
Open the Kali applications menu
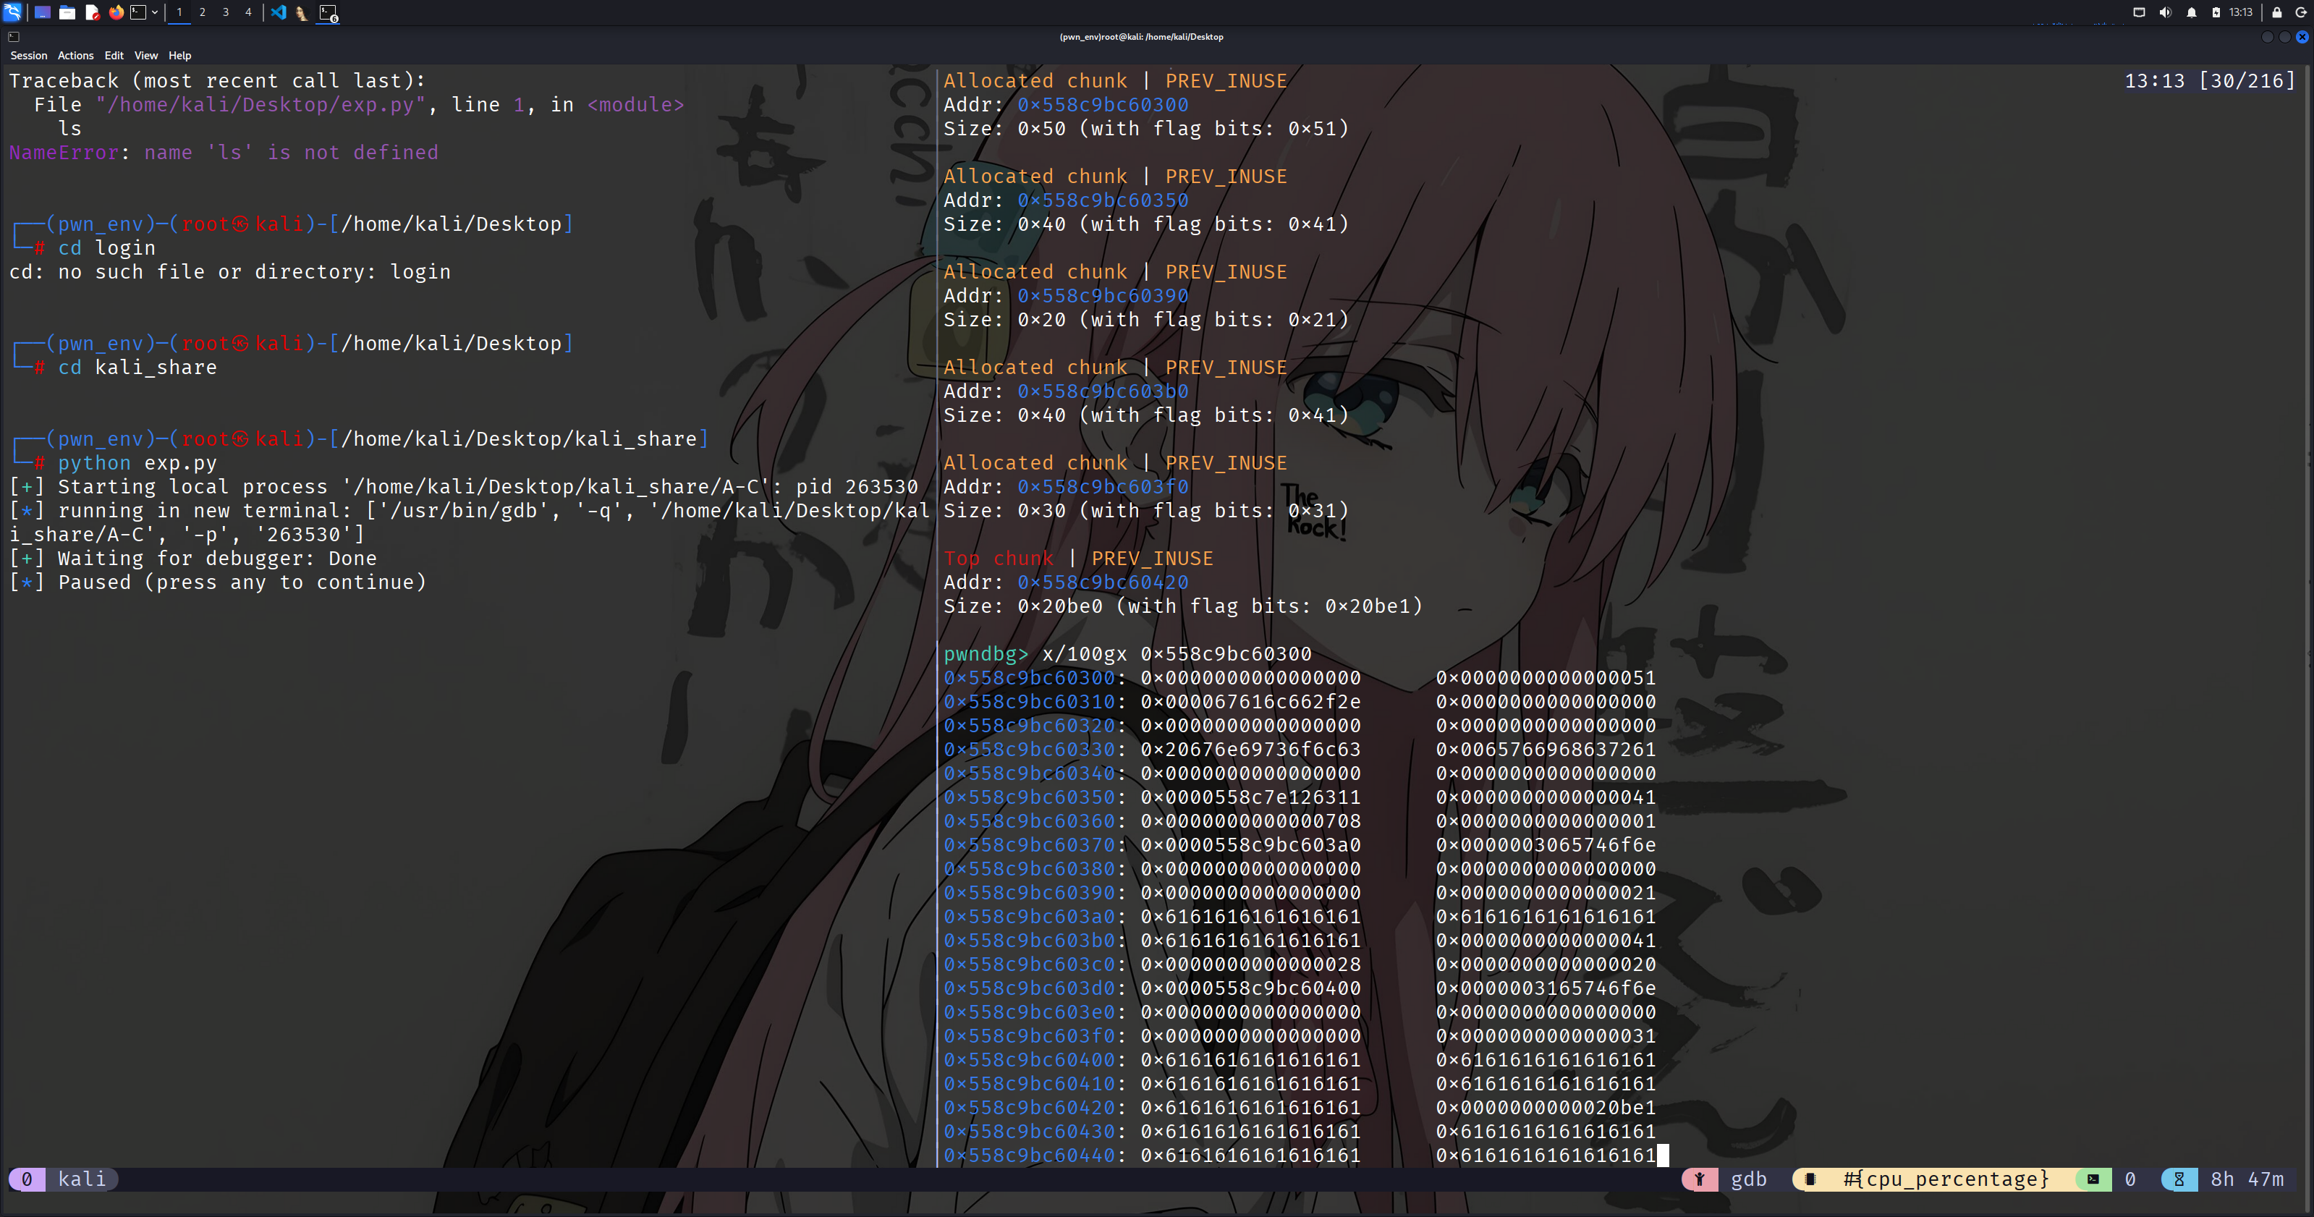tap(12, 12)
